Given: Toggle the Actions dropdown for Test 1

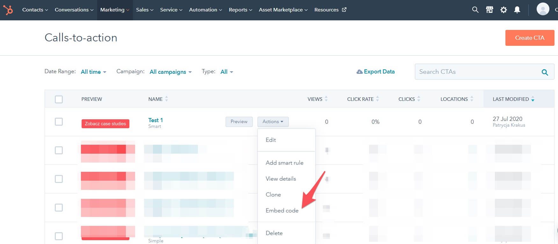Looking at the screenshot, I should (273, 122).
